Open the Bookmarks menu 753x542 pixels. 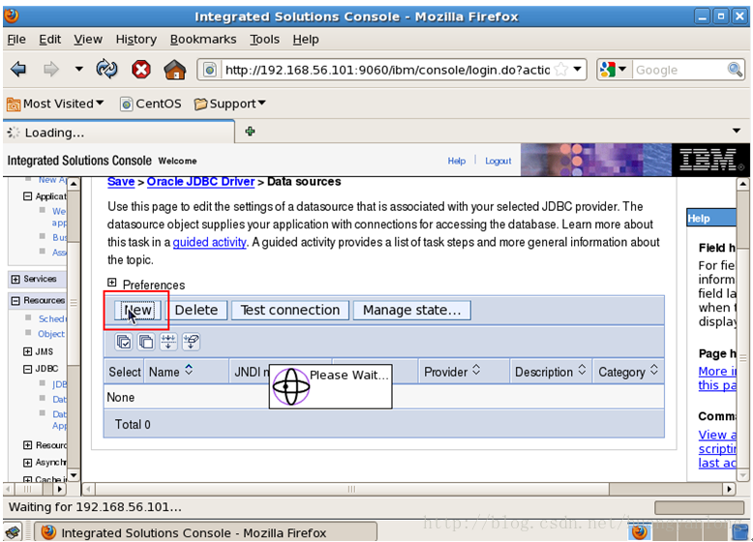click(x=203, y=40)
